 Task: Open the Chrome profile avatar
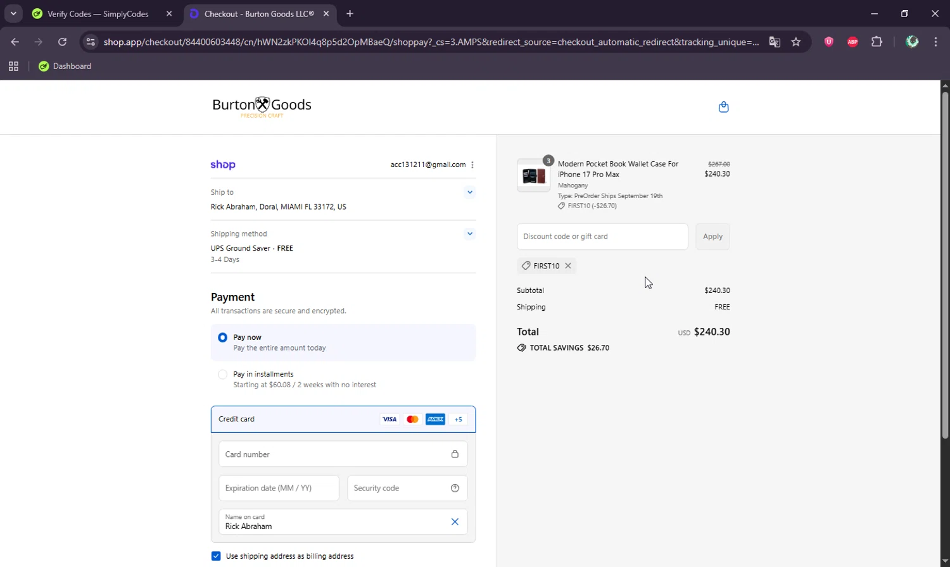coord(912,42)
